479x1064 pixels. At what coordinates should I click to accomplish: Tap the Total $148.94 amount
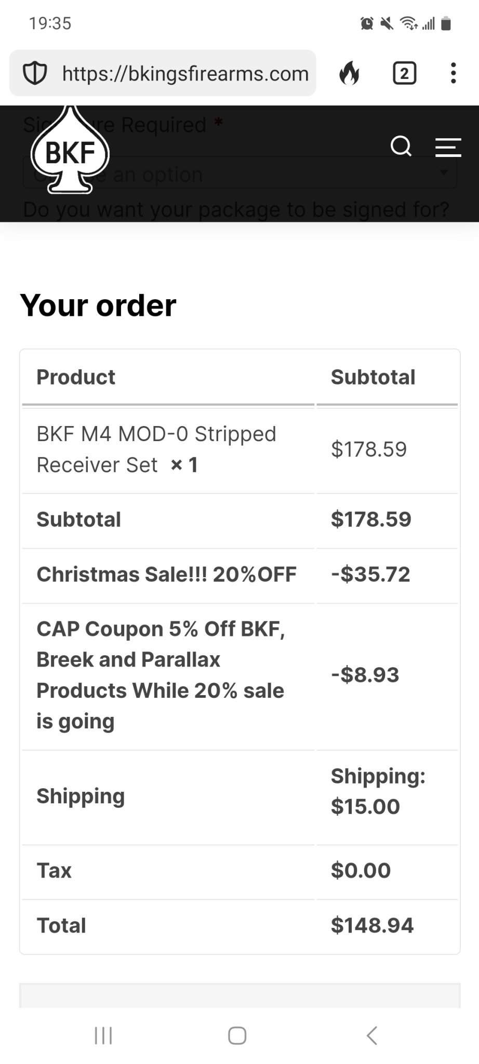[x=372, y=925]
